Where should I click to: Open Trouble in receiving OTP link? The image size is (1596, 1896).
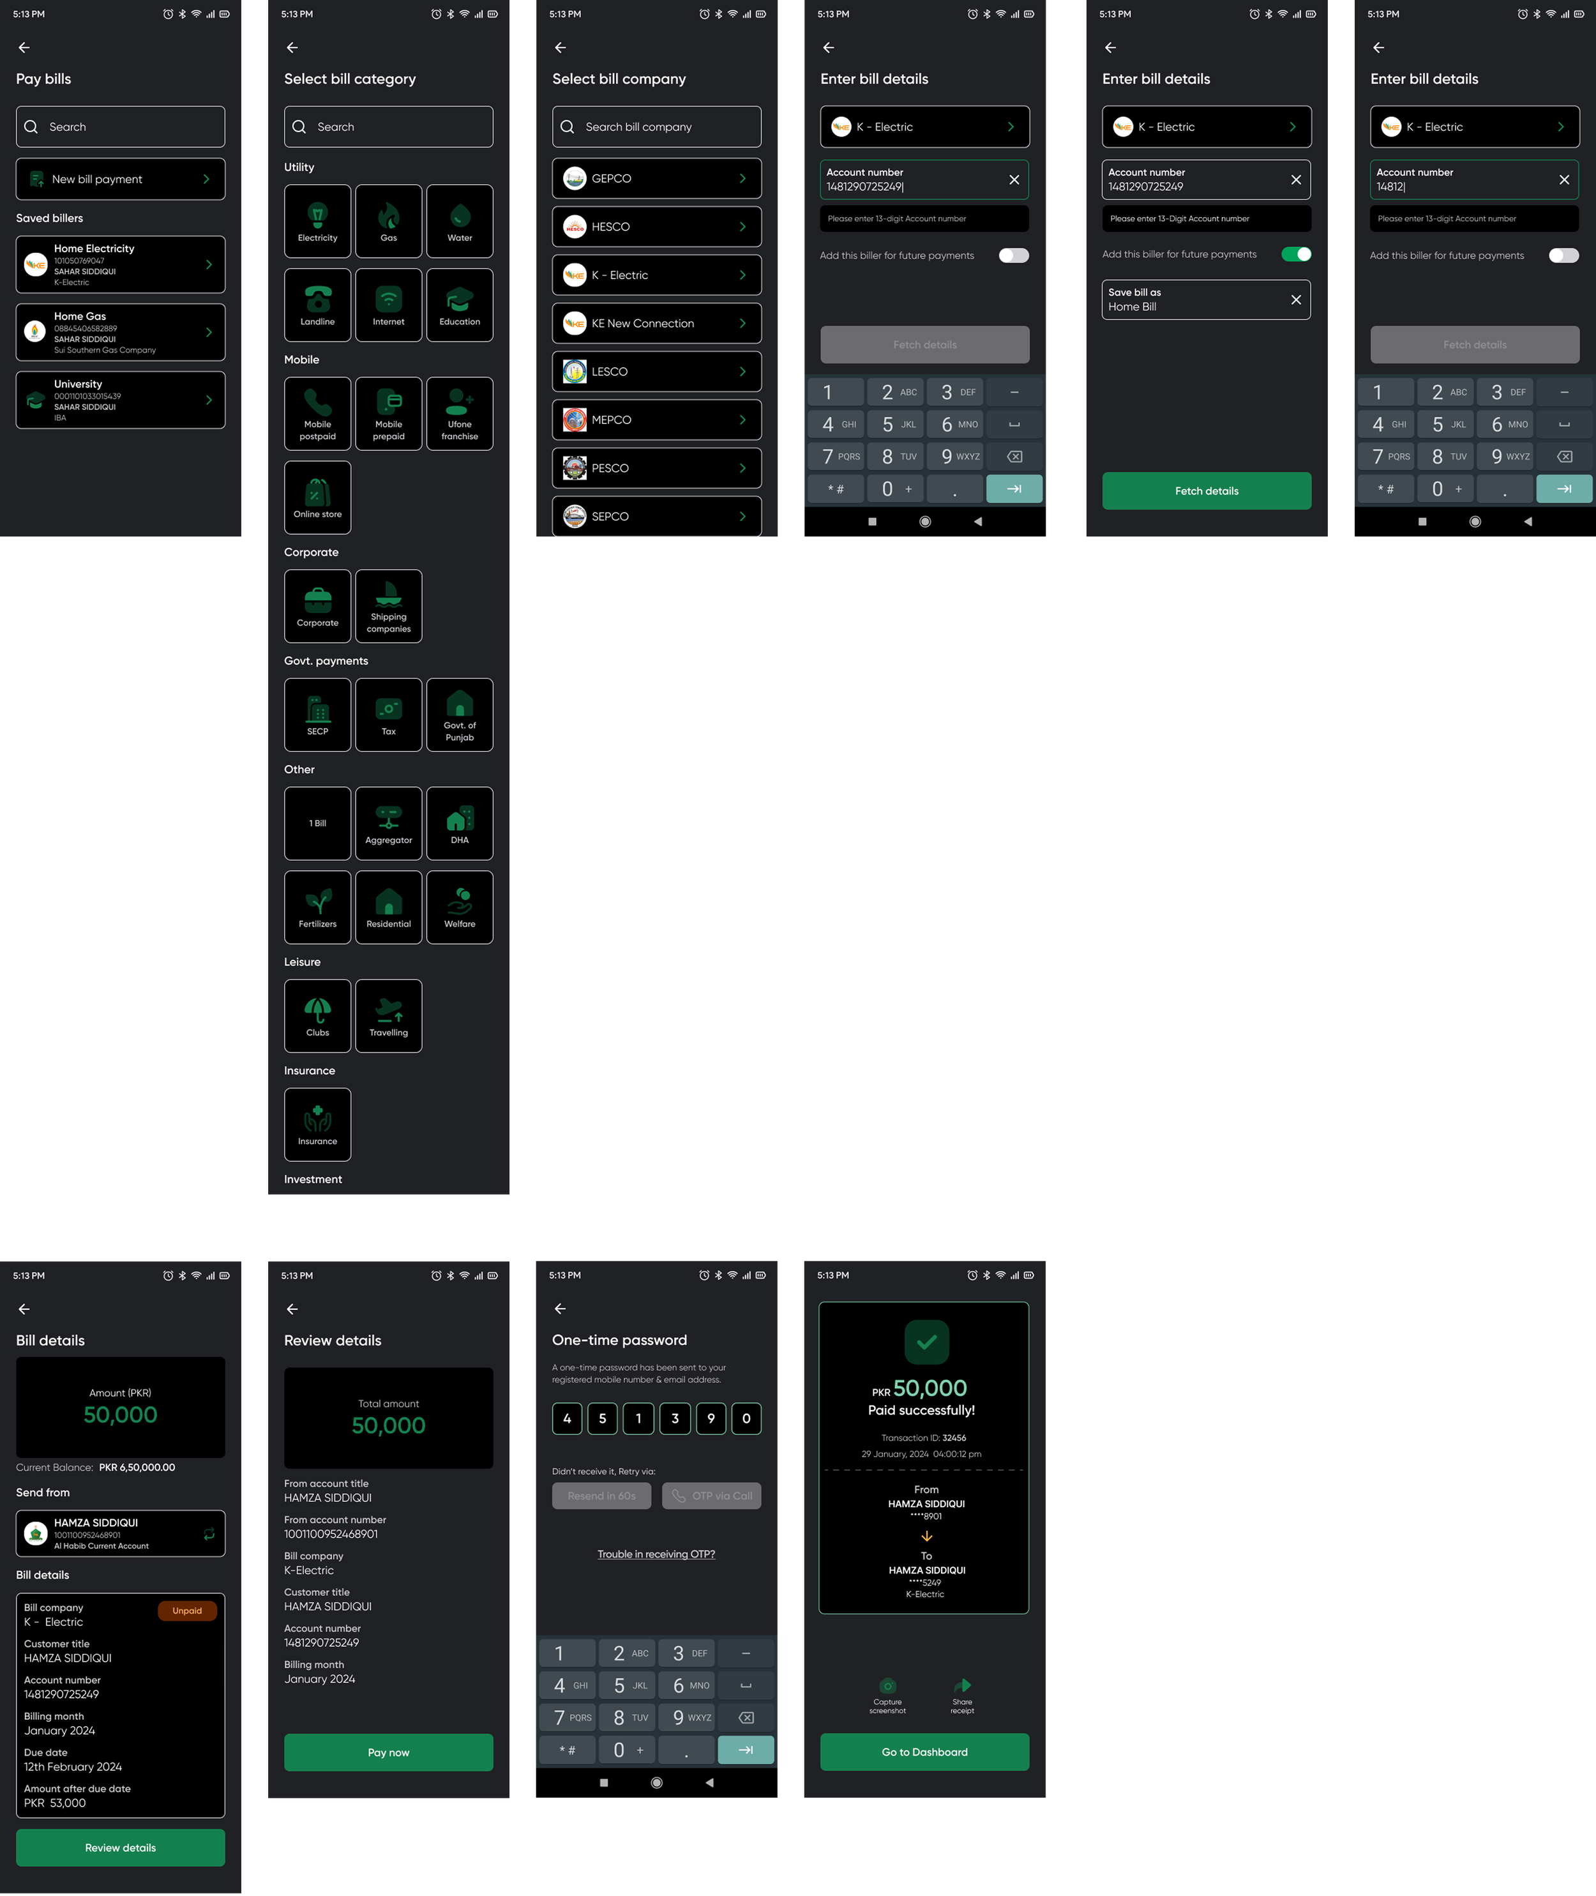tap(656, 1554)
